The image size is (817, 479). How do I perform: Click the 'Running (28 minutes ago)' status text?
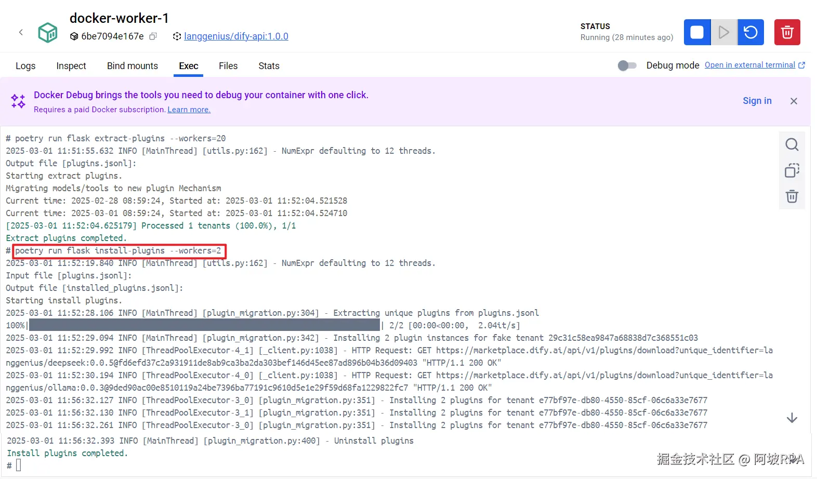point(626,37)
